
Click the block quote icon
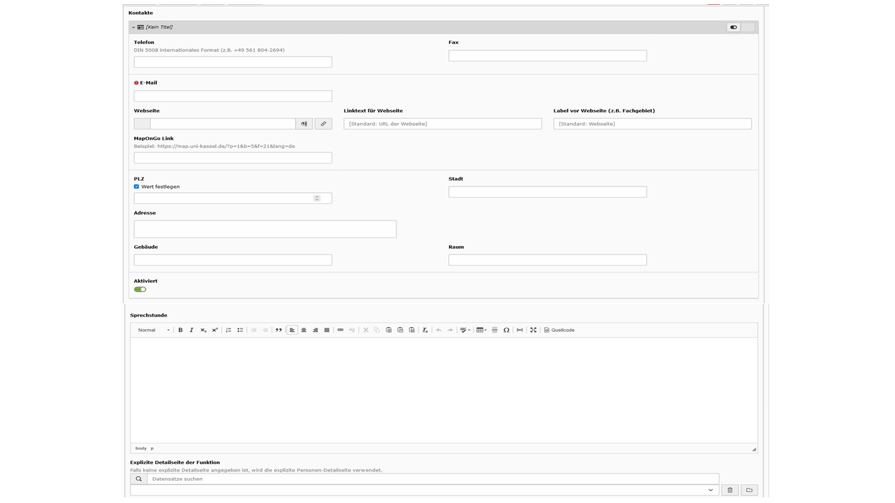pos(278,330)
